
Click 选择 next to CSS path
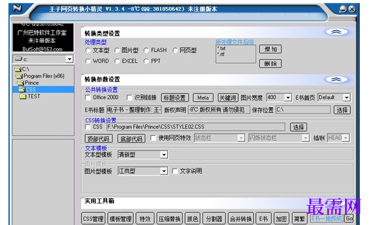point(299,127)
